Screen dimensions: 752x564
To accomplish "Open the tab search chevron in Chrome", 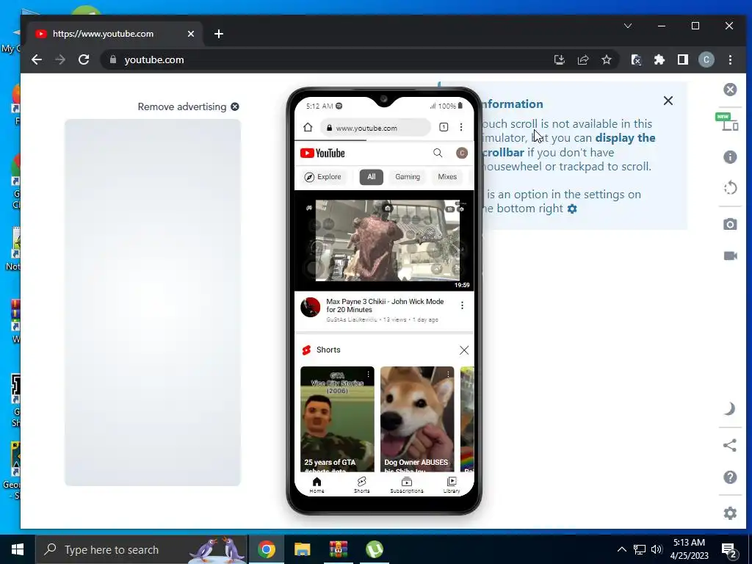I will 628,26.
